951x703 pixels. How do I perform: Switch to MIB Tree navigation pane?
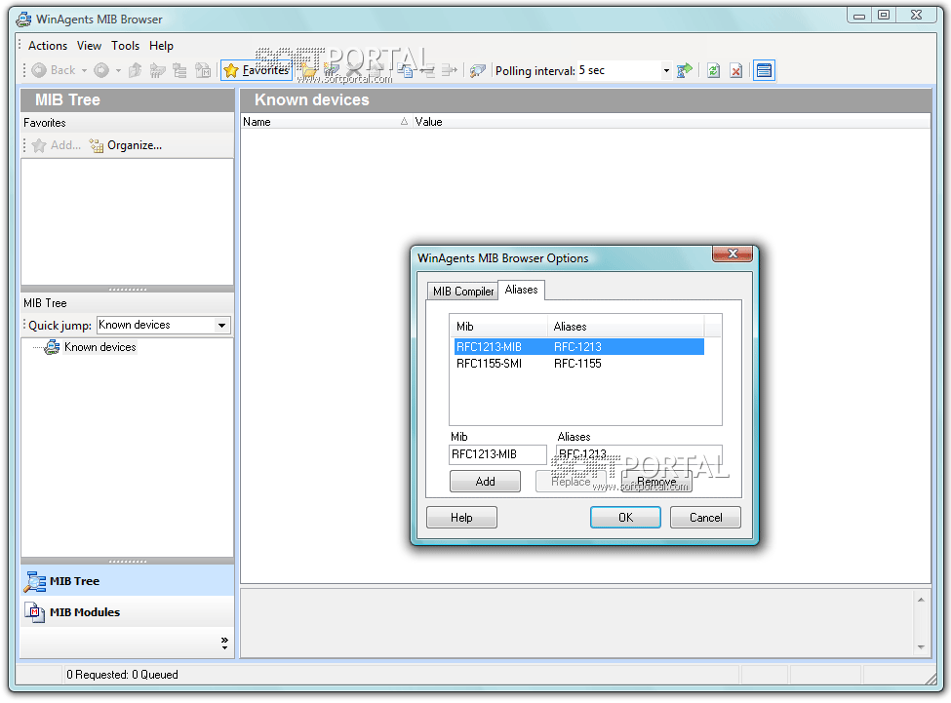click(x=128, y=581)
